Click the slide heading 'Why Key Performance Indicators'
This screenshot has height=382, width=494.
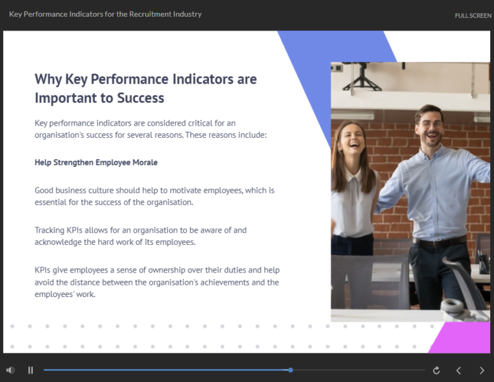145,88
